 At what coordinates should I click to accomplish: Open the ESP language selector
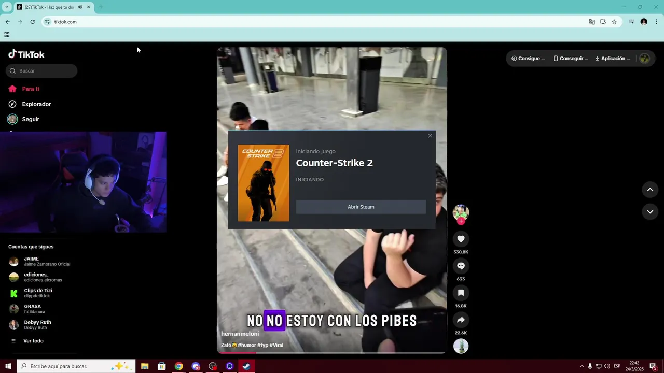[617, 366]
